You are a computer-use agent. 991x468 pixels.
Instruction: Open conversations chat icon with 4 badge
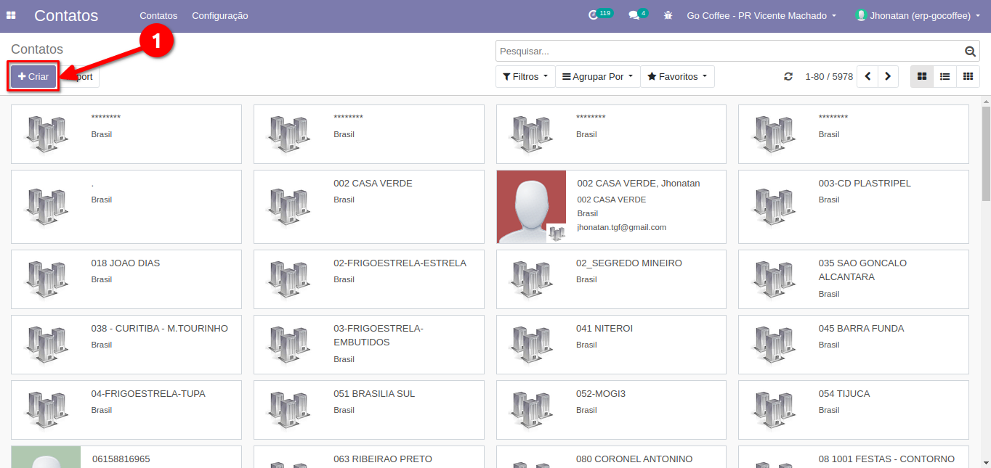(x=634, y=15)
